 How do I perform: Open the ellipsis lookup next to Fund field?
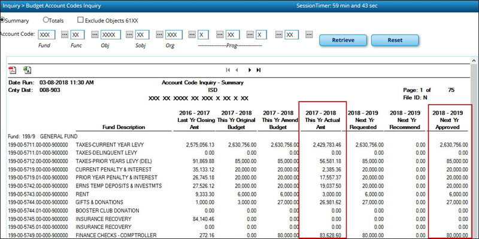coord(65,35)
